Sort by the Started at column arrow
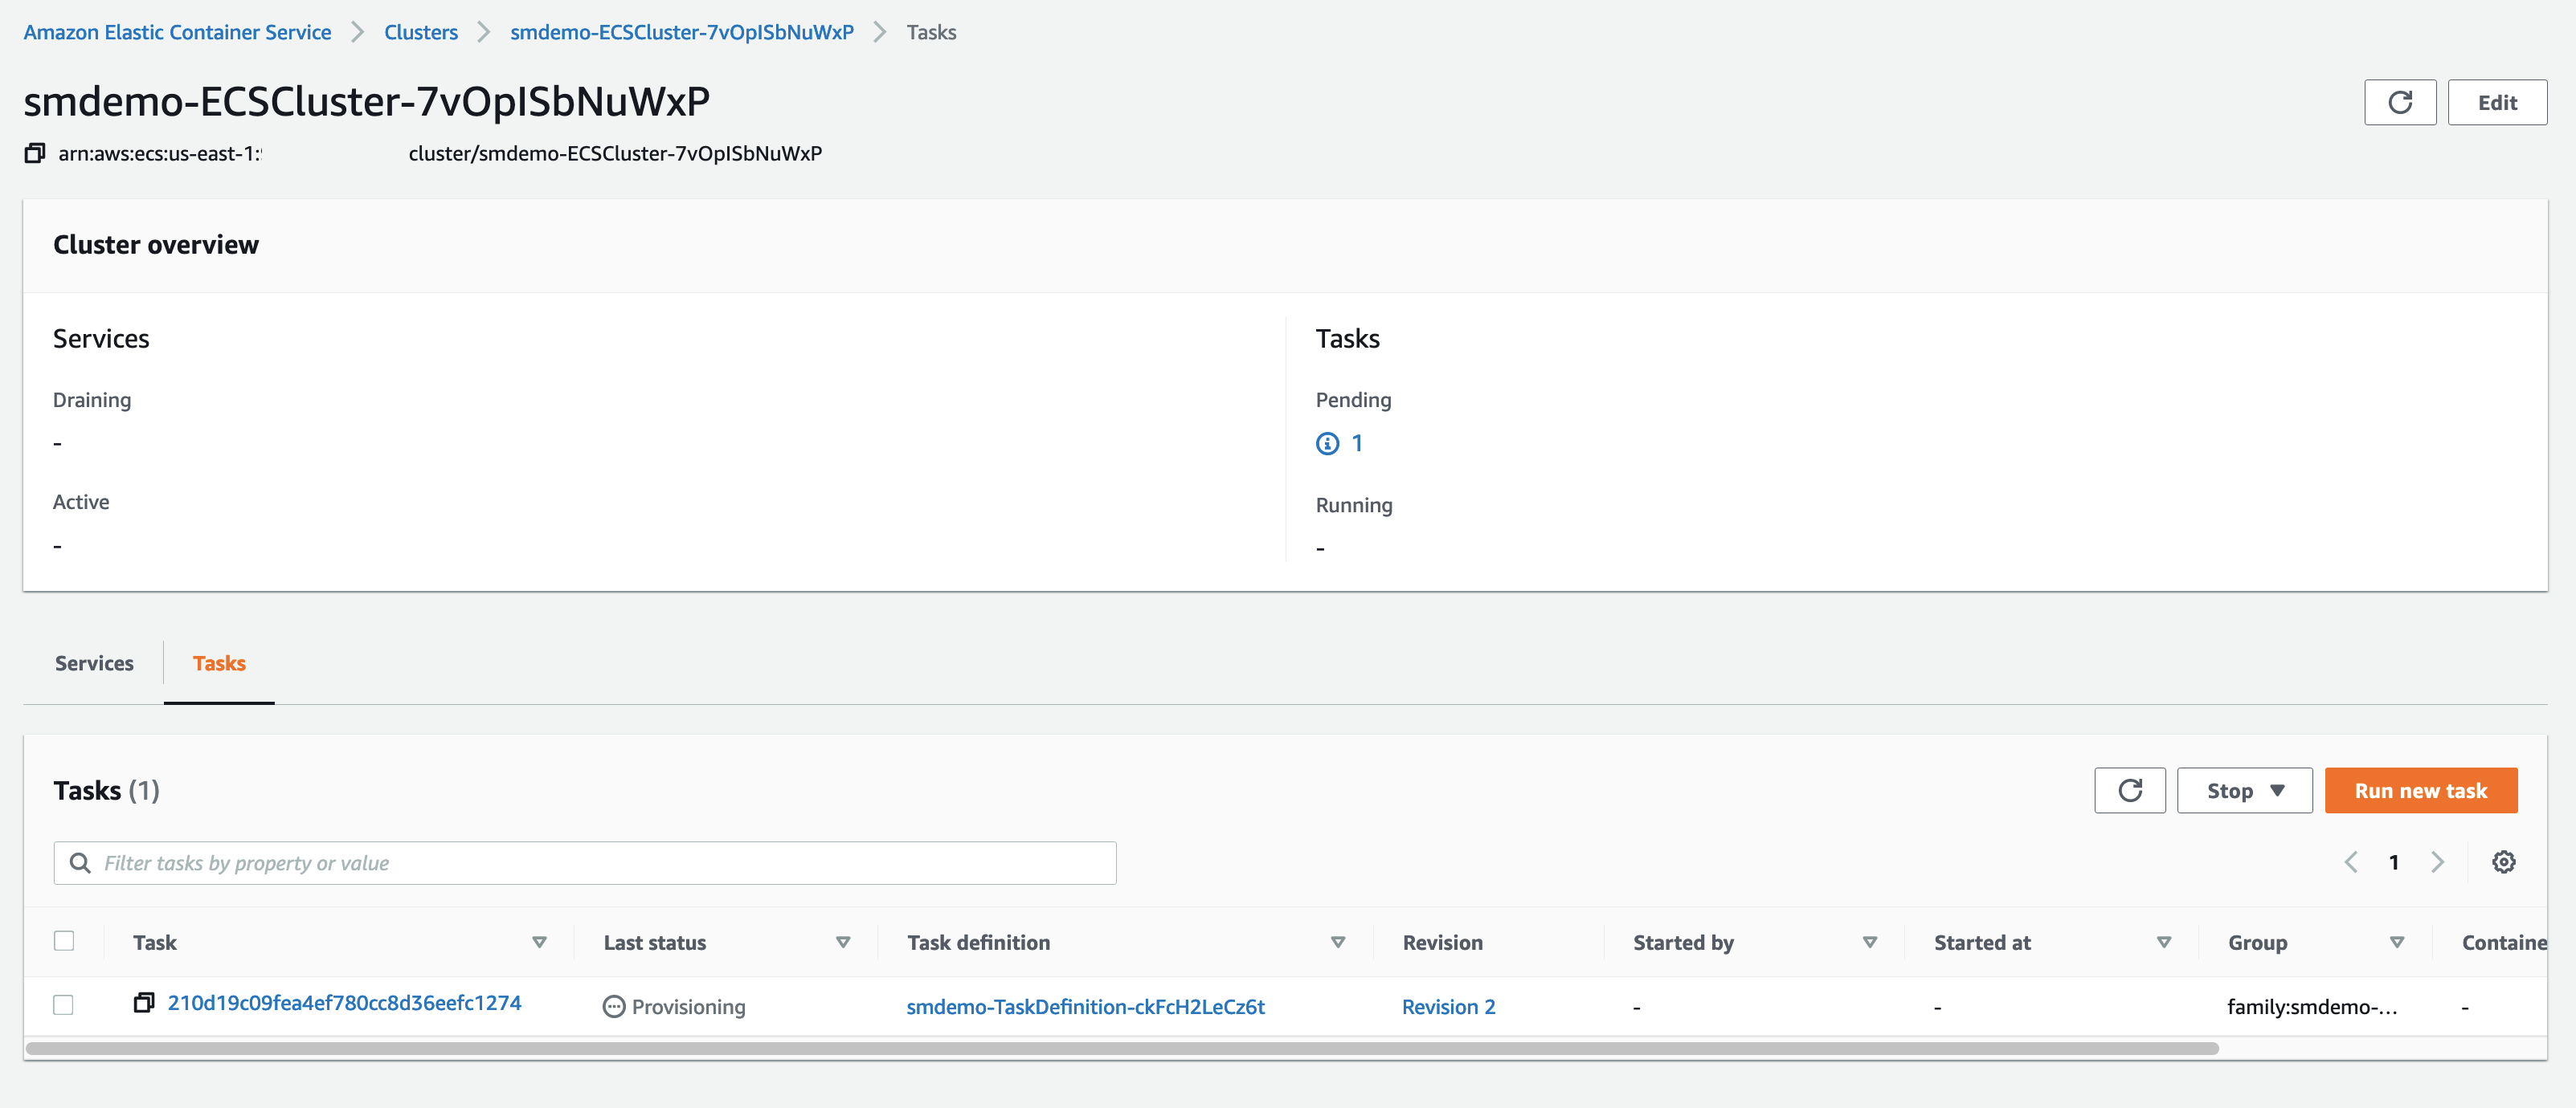Image resolution: width=2576 pixels, height=1108 pixels. (2164, 942)
